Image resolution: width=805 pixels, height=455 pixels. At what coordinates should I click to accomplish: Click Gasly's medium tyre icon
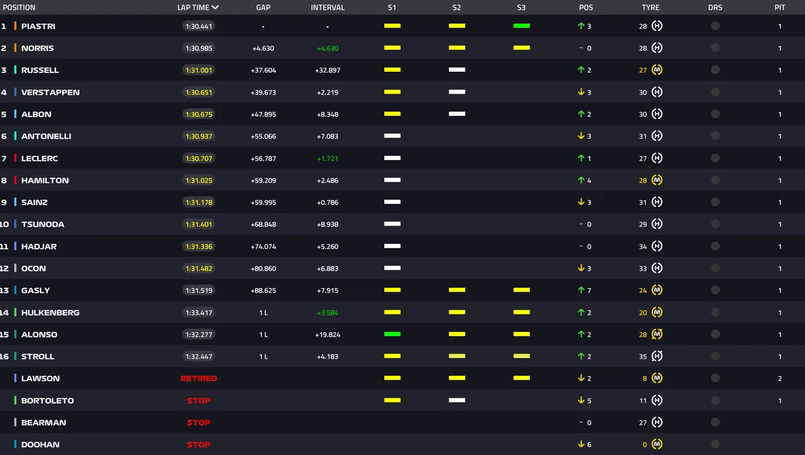pos(657,290)
